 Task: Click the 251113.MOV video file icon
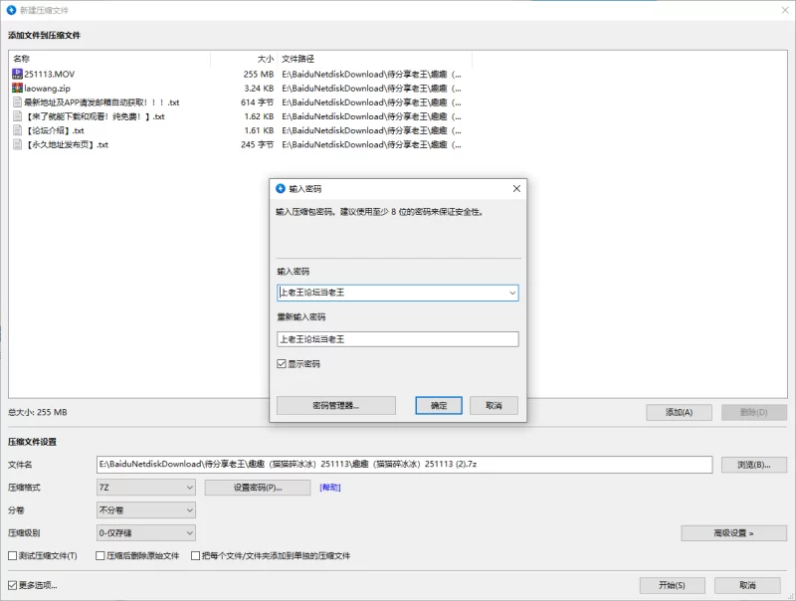pos(16,74)
